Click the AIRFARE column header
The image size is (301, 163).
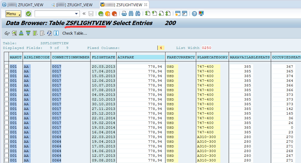(140, 57)
